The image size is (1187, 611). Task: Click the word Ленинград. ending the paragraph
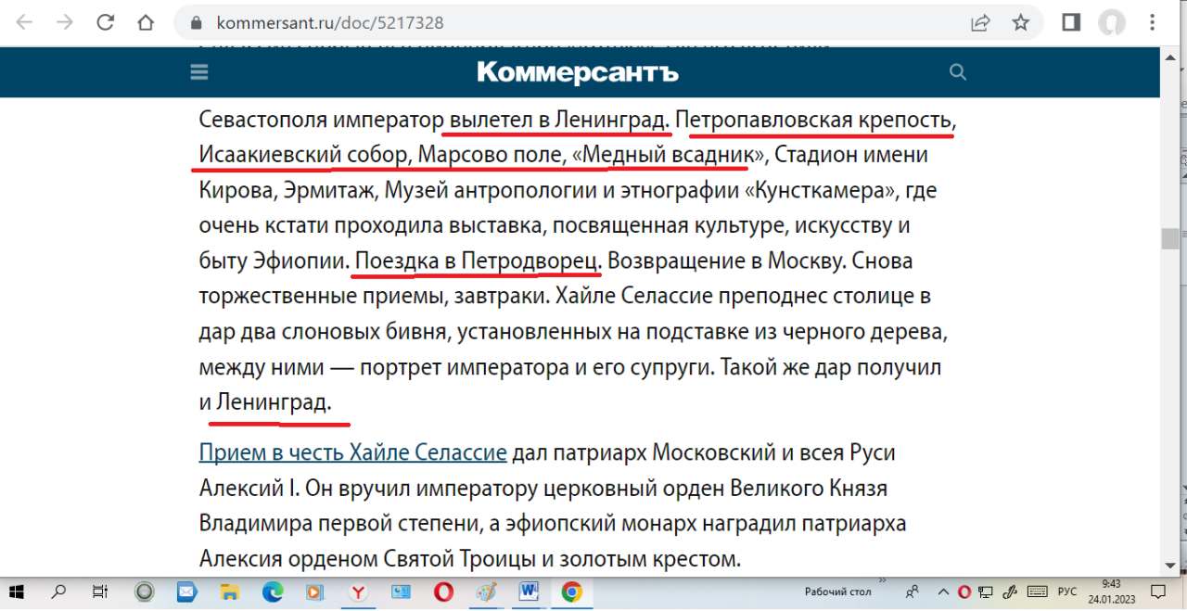click(x=274, y=403)
